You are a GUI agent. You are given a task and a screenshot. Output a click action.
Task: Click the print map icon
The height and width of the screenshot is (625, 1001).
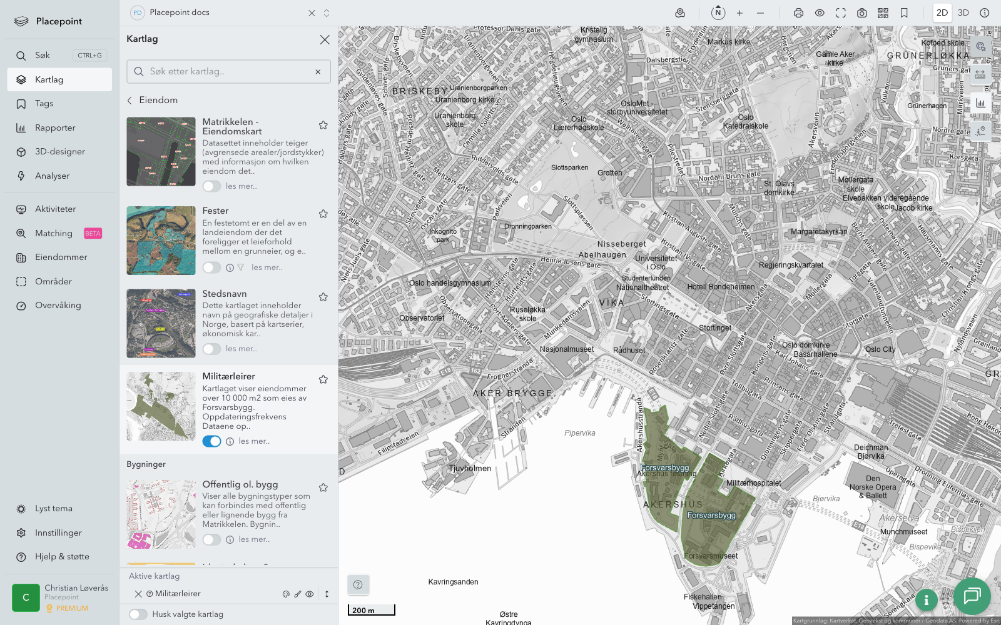click(x=798, y=13)
